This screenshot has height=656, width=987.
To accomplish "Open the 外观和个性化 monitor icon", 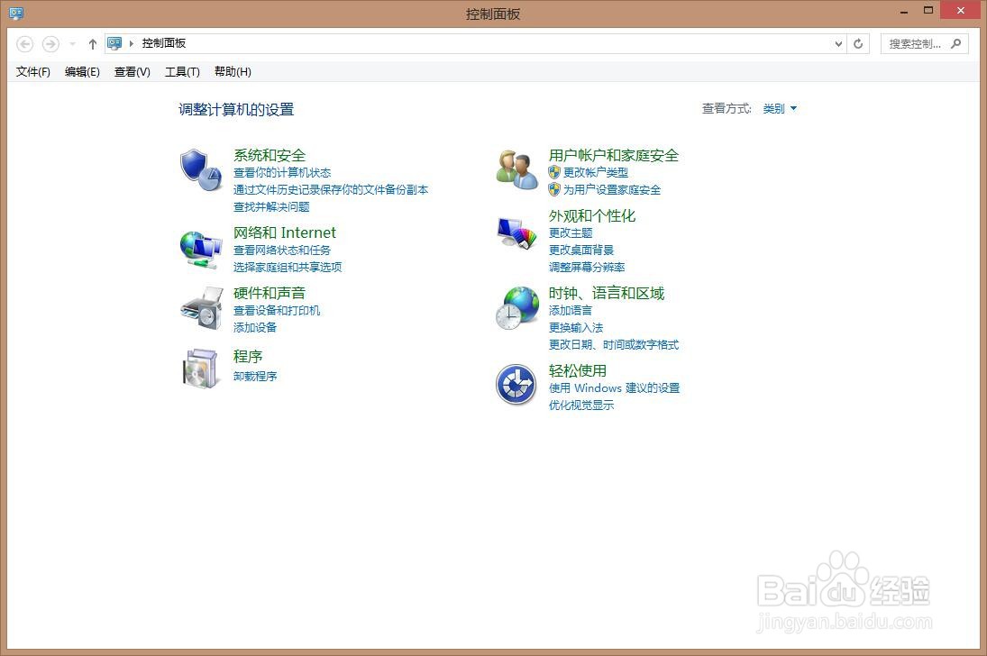I will (516, 233).
